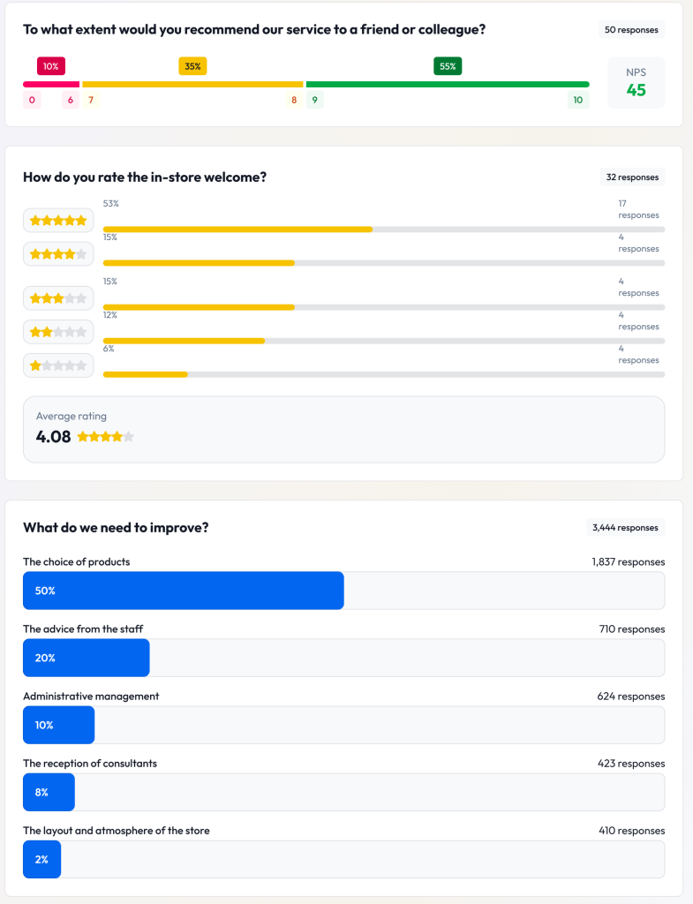Image resolution: width=693 pixels, height=904 pixels.
Task: Select the five-star rating row
Action: (x=58, y=220)
